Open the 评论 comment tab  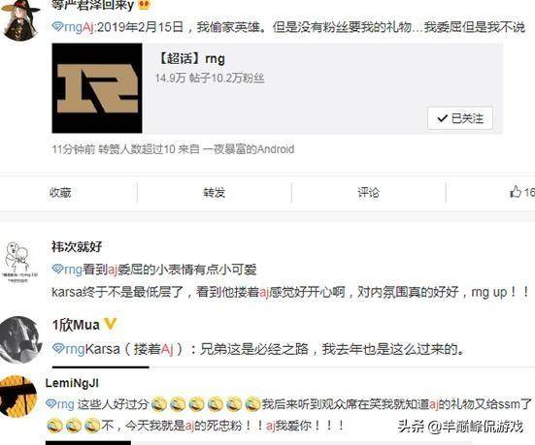pos(368,193)
